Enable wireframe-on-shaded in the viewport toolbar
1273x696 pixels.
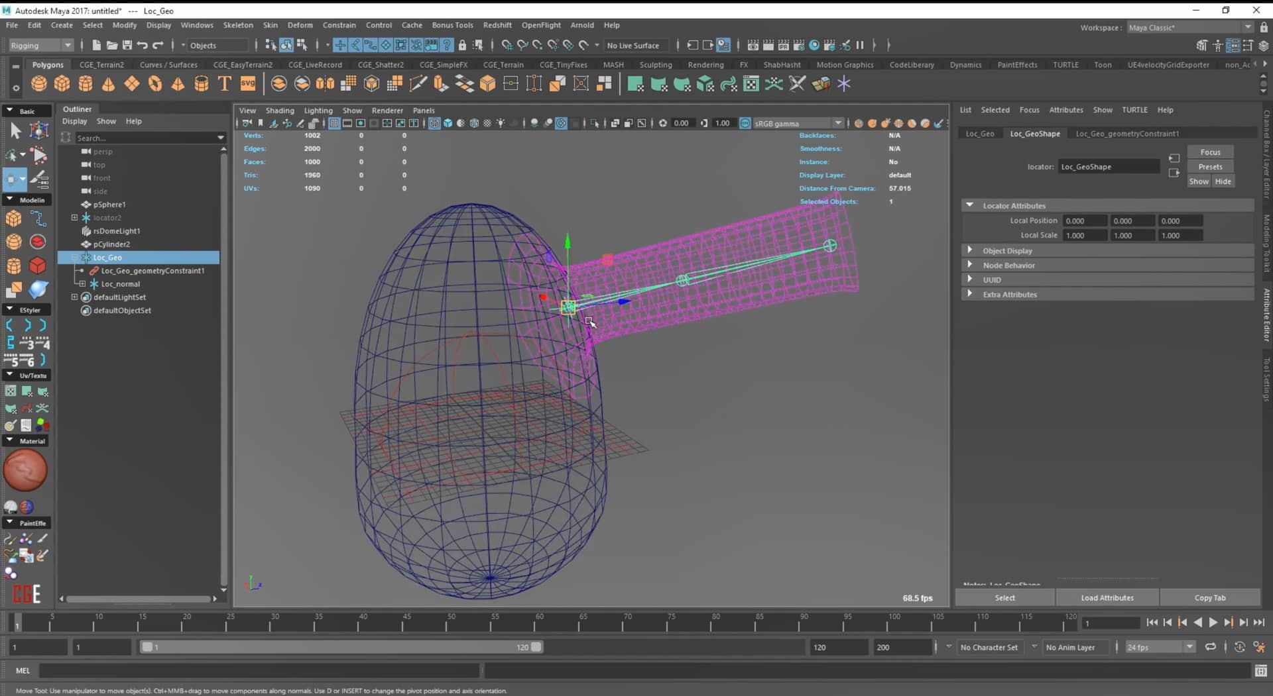point(474,123)
